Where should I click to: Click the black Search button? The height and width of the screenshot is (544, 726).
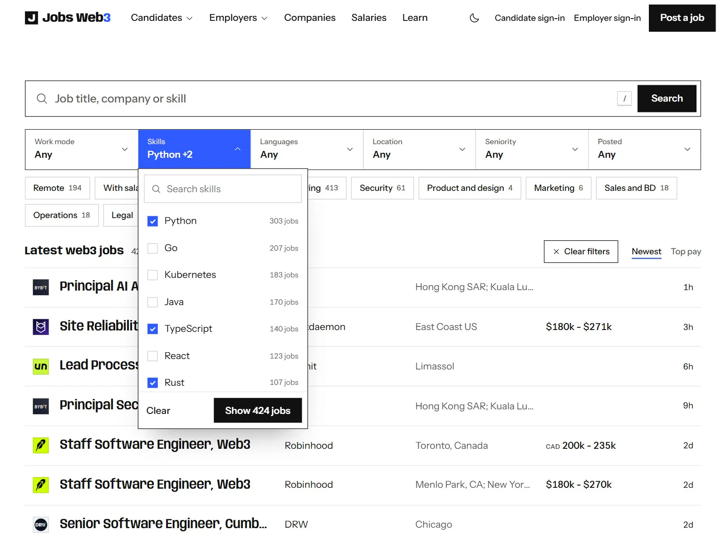click(667, 99)
